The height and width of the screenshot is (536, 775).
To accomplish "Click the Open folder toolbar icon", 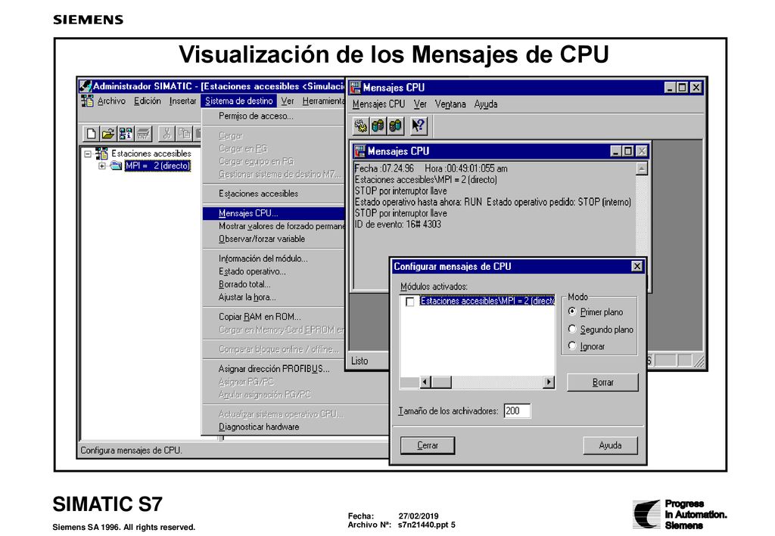I will click(107, 134).
